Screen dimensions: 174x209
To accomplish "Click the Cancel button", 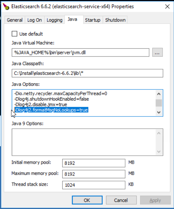I will 121,200.
